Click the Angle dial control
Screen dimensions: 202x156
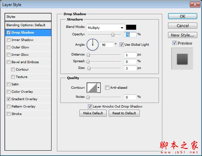pos(93,45)
